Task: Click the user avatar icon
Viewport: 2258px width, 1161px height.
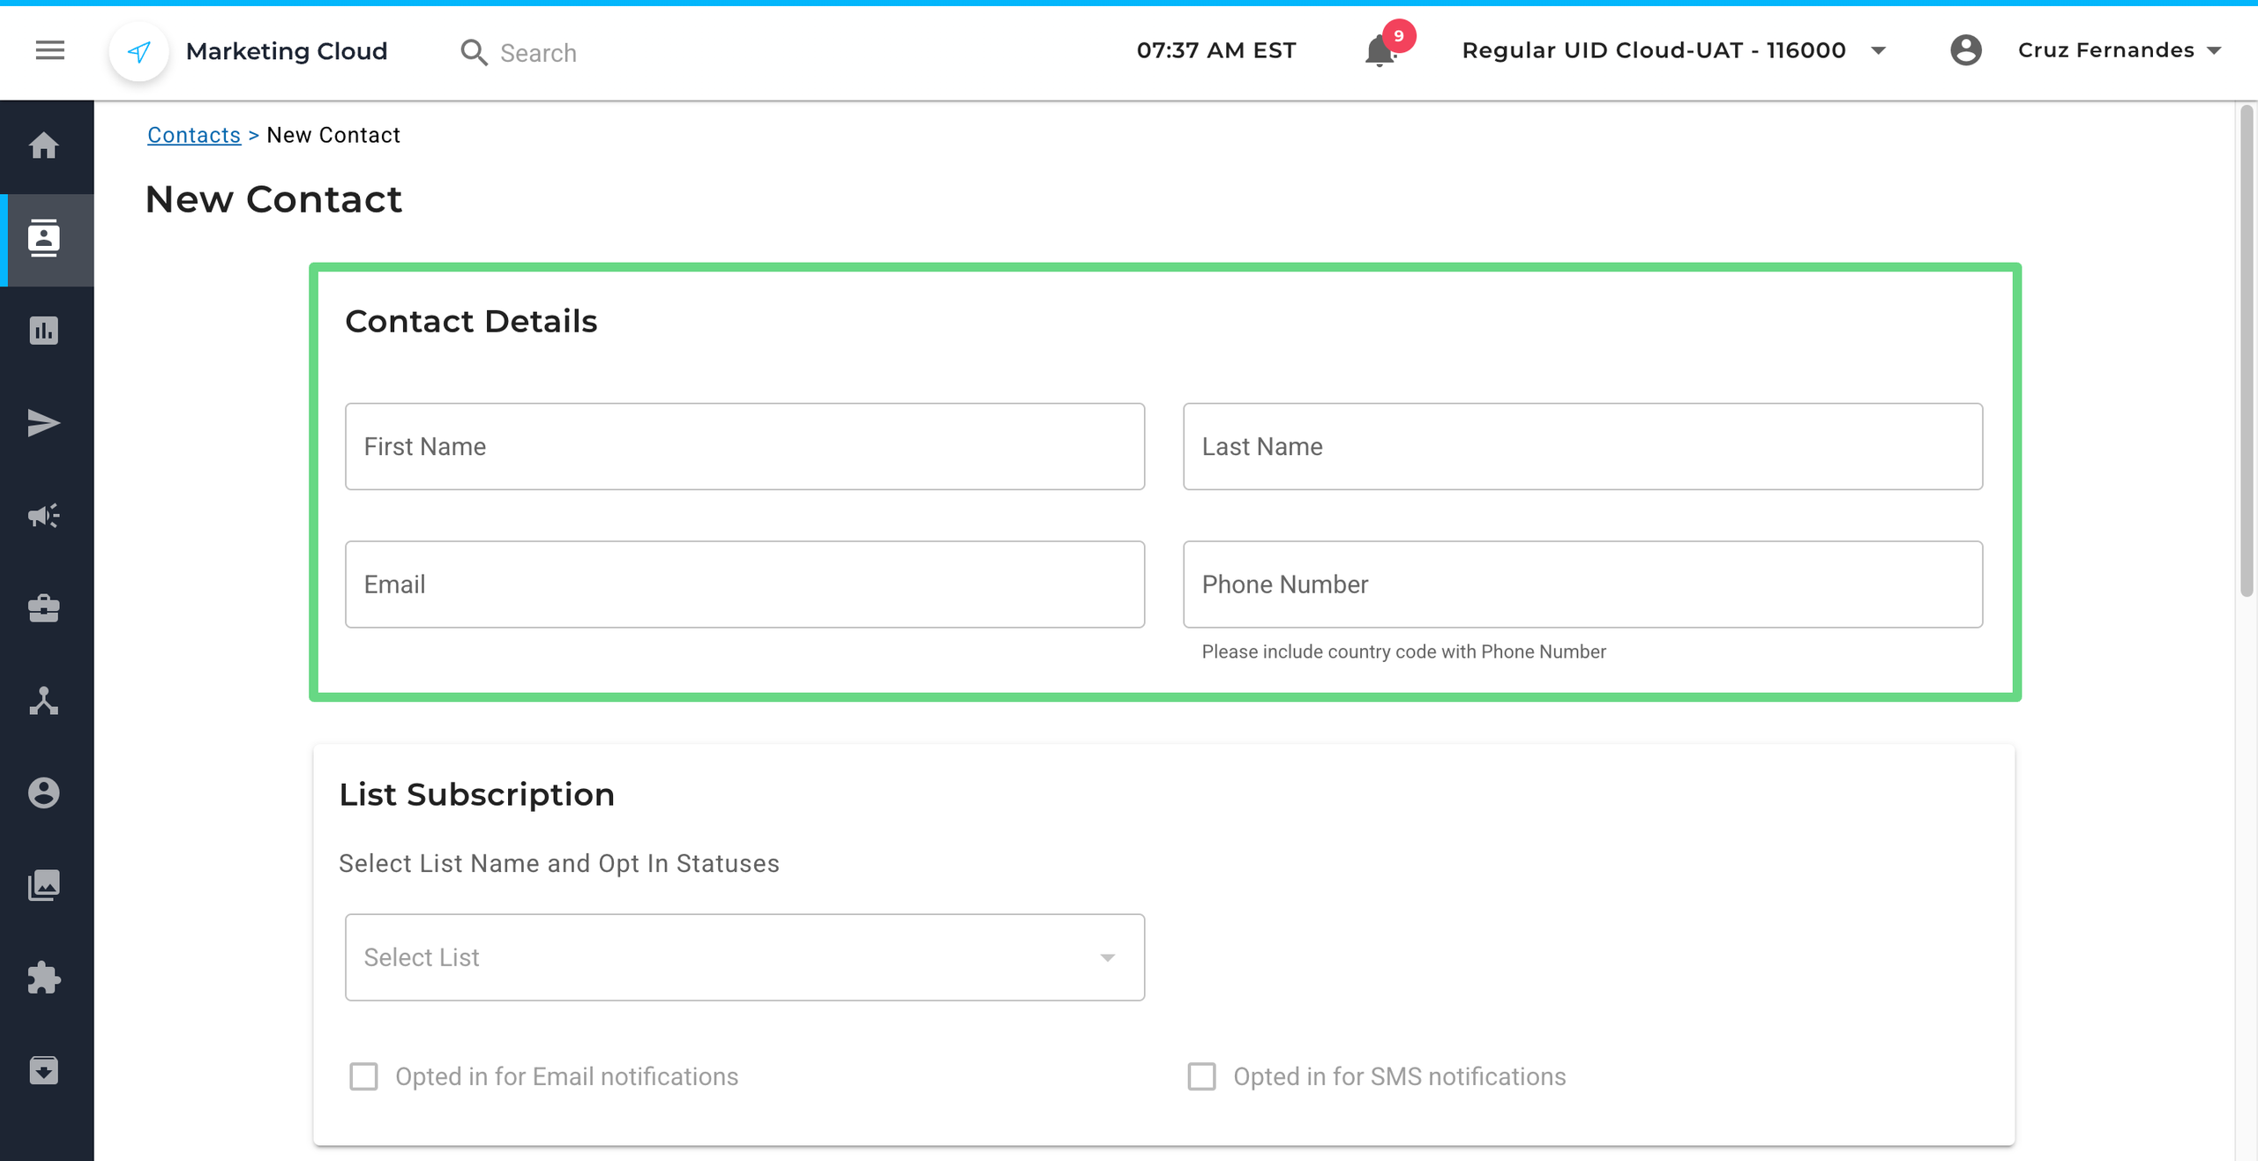Action: 1965,50
